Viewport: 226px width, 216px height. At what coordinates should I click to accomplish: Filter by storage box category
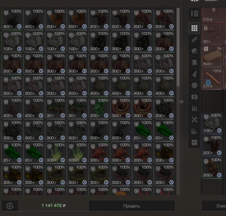tap(194, 143)
